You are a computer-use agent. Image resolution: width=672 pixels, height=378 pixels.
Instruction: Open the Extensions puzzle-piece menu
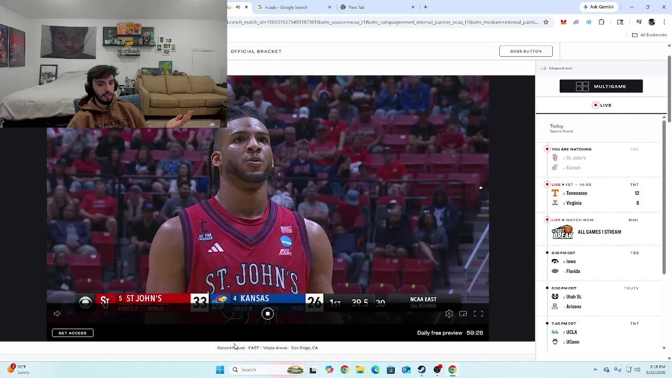[602, 22]
